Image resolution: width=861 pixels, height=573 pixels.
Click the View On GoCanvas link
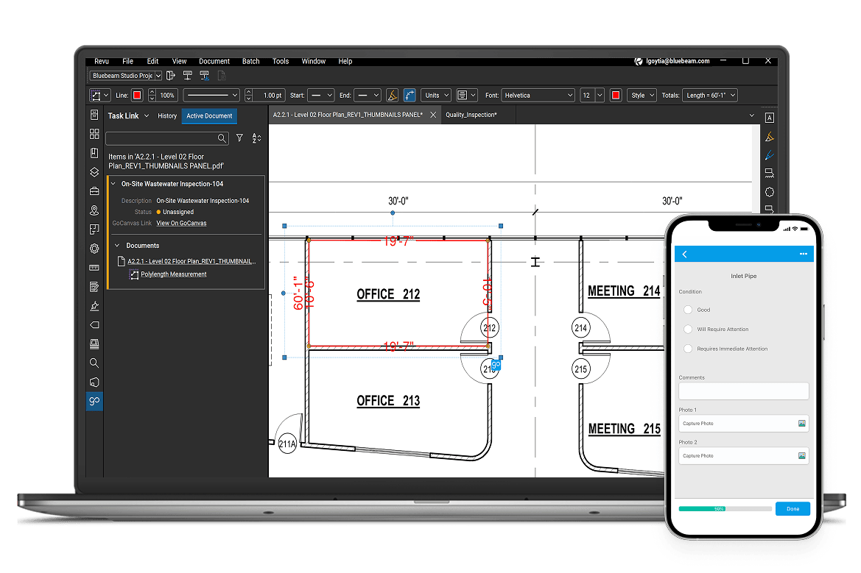pos(181,223)
